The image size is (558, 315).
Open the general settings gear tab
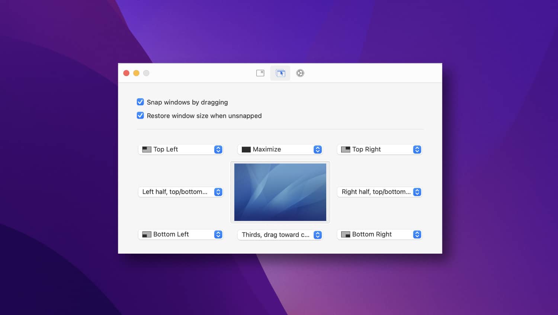[300, 73]
